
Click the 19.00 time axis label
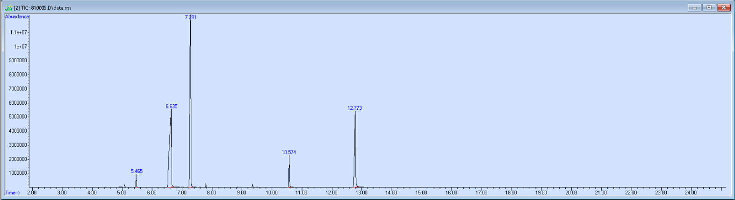click(x=541, y=193)
